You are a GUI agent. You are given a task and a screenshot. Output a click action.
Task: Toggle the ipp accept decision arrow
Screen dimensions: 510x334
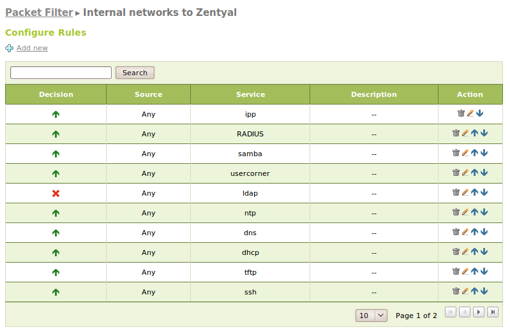coord(56,114)
